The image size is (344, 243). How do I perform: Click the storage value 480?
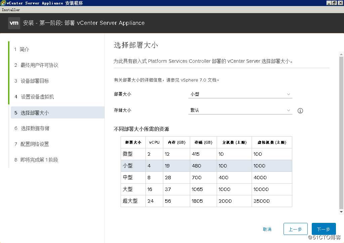click(196, 166)
